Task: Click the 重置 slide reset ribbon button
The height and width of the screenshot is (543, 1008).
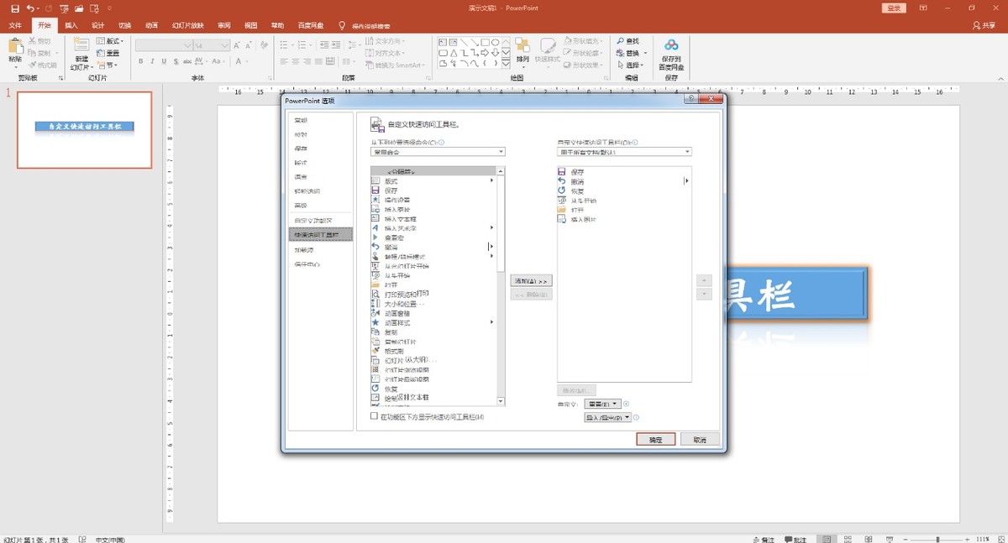Action: (108, 53)
